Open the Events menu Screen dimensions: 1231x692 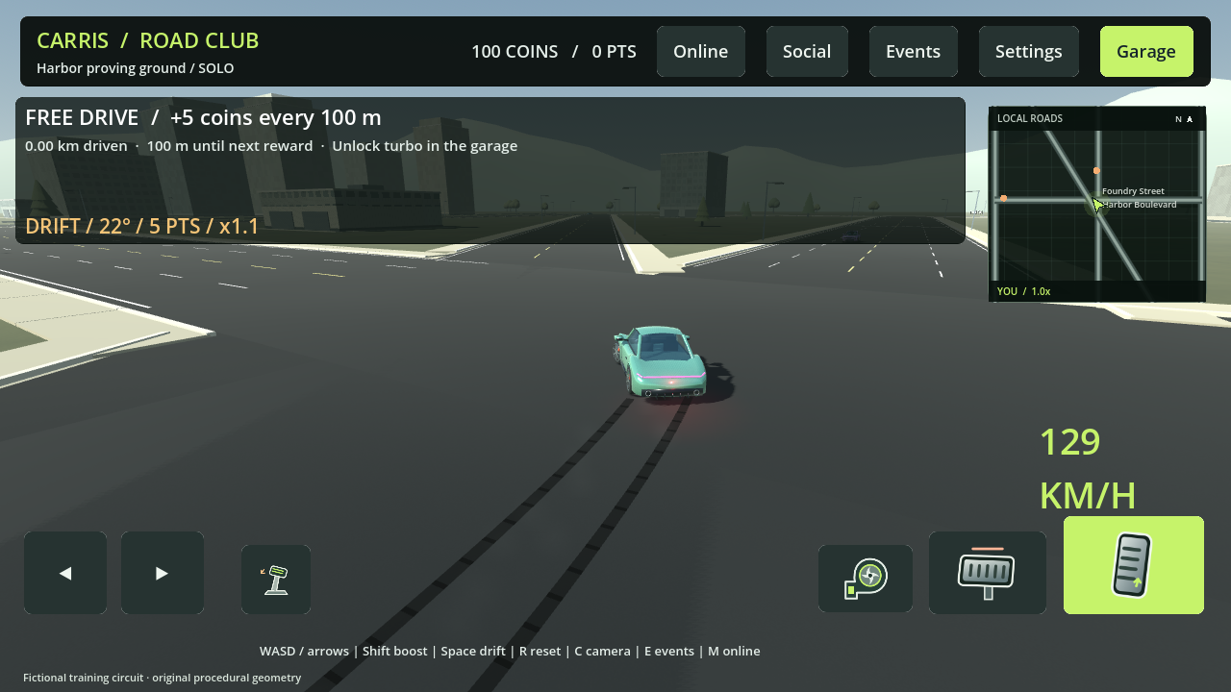(914, 52)
